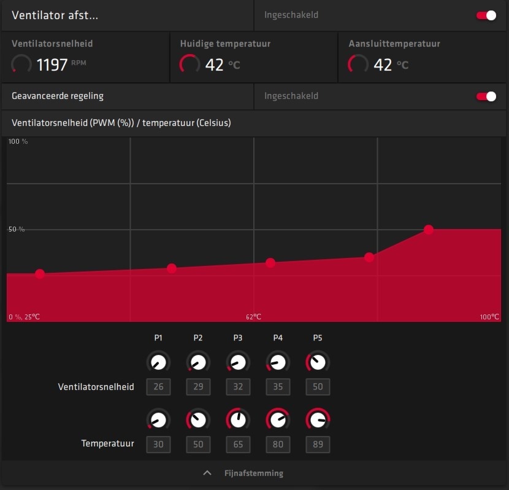Click the P1 temperature knob
The width and height of the screenshot is (509, 490).
click(158, 420)
